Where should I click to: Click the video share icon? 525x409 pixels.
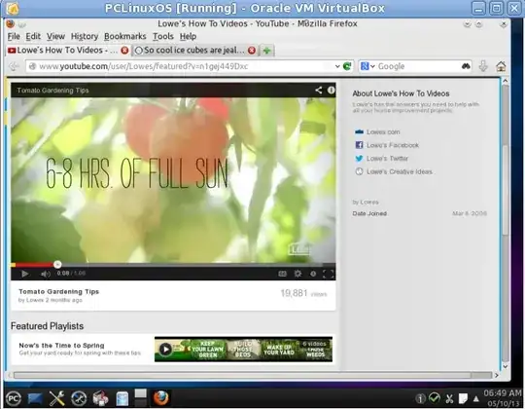pyautogui.click(x=319, y=90)
